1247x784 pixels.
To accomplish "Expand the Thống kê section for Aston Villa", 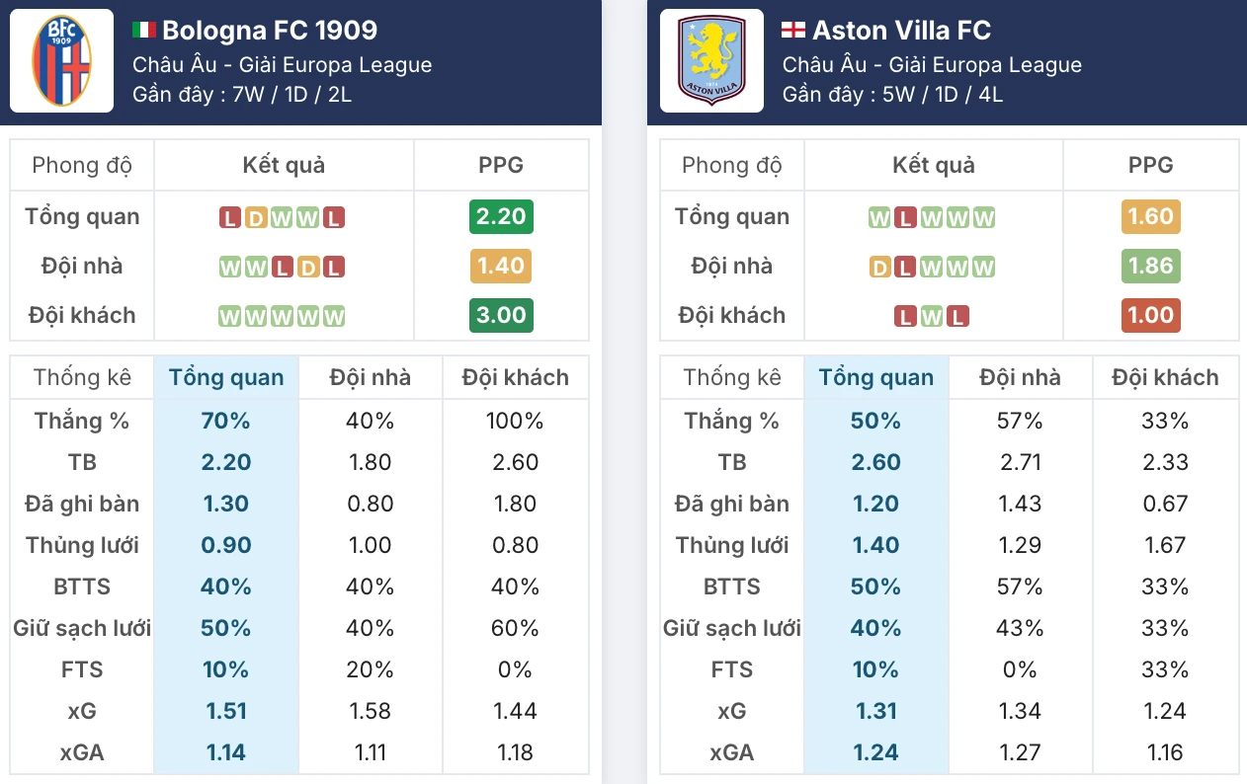I will (x=731, y=377).
